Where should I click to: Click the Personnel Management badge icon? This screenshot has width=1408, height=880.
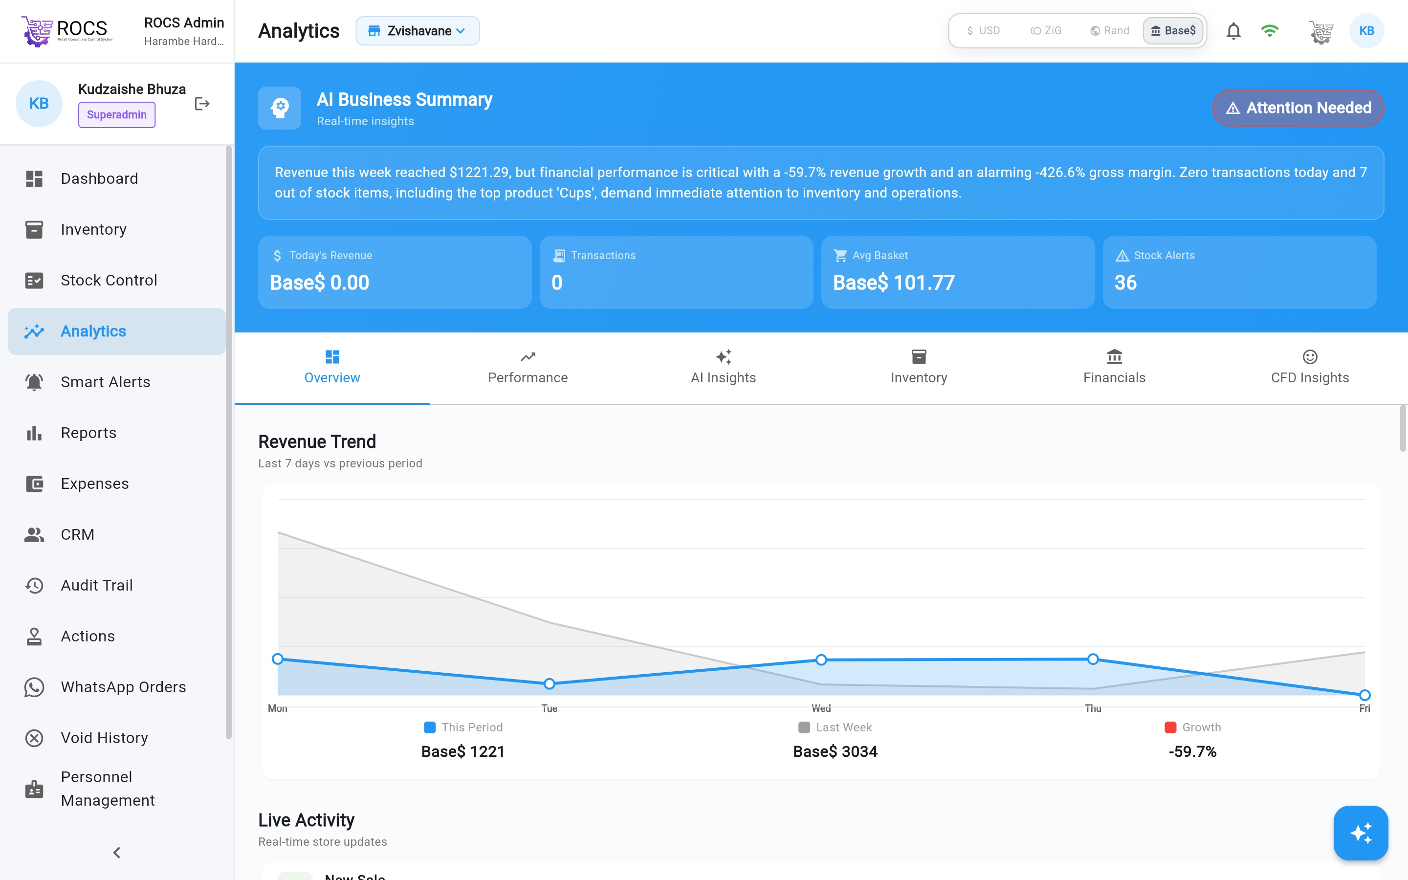point(34,789)
